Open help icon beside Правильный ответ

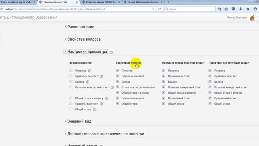pos(102,104)
